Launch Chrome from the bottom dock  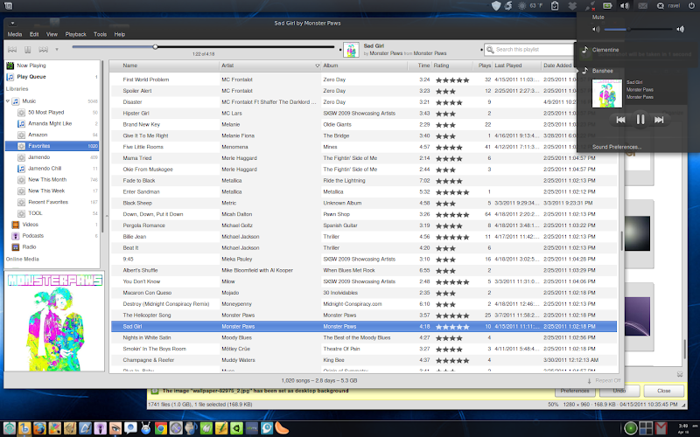[x=161, y=428]
